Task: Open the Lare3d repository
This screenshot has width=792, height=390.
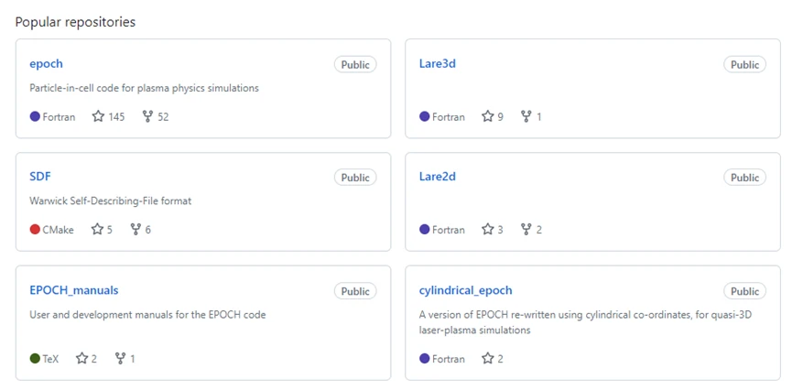Action: tap(438, 64)
